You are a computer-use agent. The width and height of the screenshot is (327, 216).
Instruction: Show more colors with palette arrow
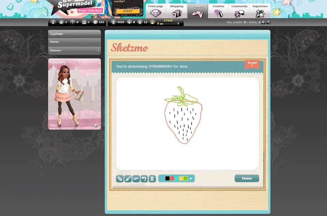click(191, 179)
